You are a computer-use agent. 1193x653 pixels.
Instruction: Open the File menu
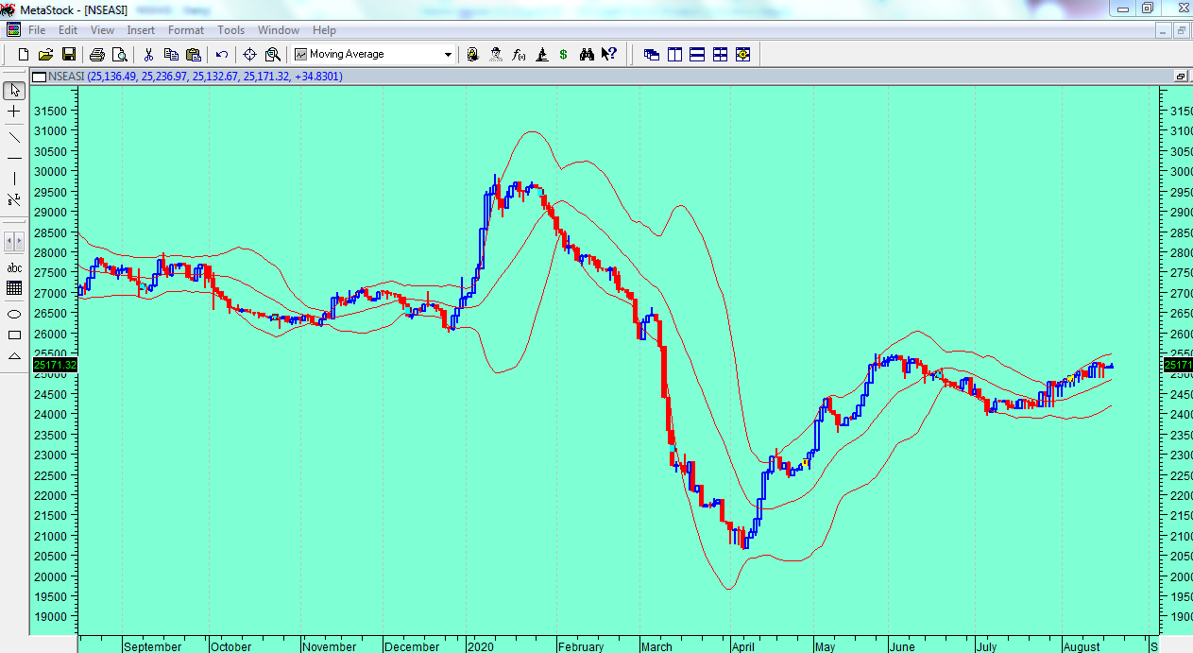[x=37, y=30]
